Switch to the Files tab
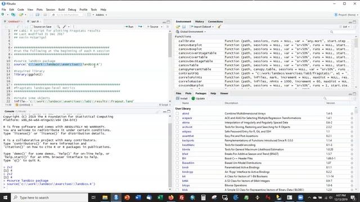 coord(178,94)
